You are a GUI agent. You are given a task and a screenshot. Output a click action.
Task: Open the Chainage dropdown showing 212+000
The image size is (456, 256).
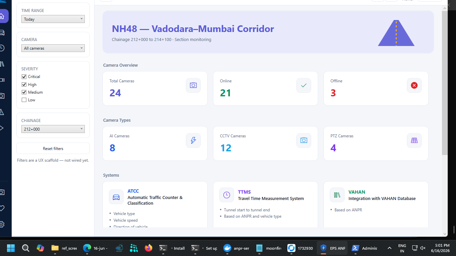point(53,129)
